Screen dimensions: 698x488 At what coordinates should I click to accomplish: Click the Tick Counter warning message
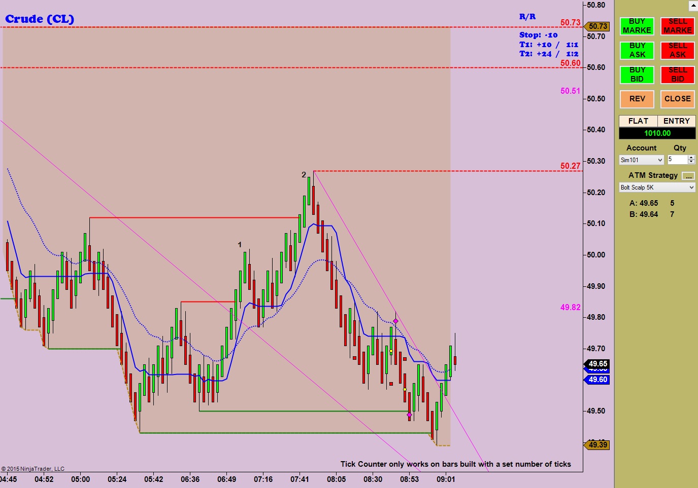coord(456,464)
